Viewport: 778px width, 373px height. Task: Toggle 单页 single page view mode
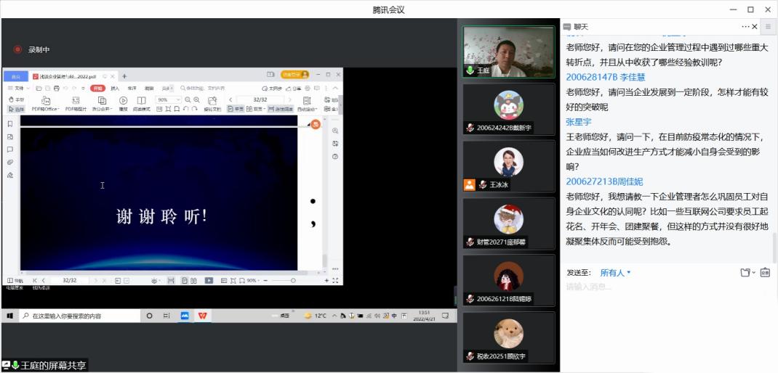click(x=235, y=109)
